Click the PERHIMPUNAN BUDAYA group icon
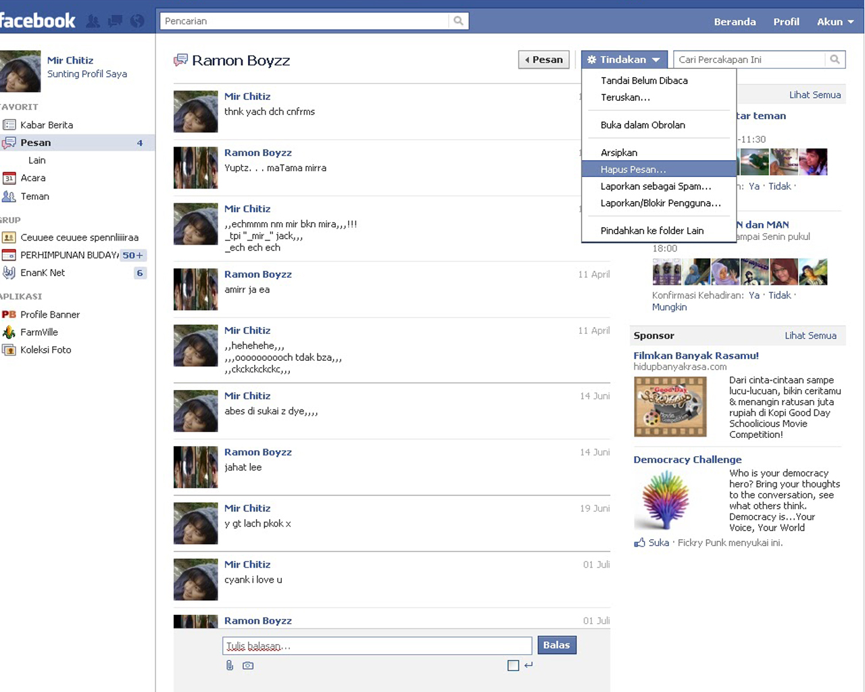The height and width of the screenshot is (692, 865). [x=9, y=255]
